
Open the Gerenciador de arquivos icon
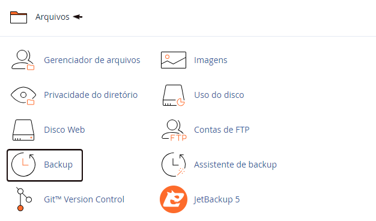[23, 60]
